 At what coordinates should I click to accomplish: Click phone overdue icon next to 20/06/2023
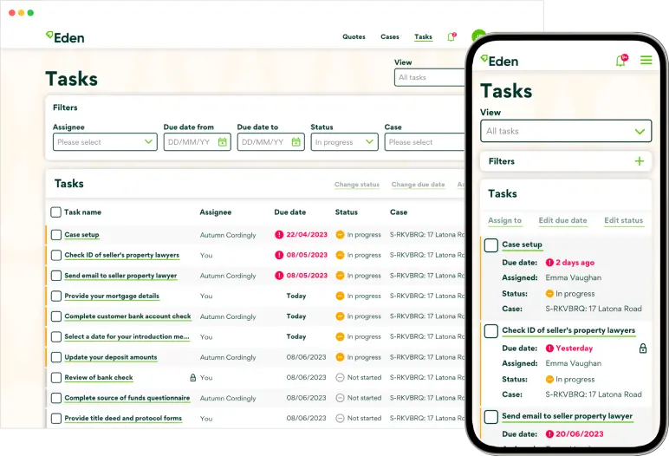(x=549, y=433)
